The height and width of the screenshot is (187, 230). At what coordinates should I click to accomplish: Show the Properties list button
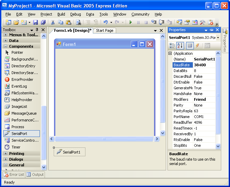pyautogui.click(x=190, y=46)
